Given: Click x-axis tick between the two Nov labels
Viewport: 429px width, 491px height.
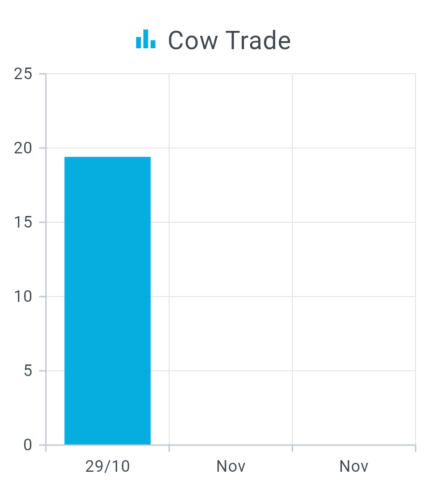Looking at the screenshot, I should coord(292,449).
